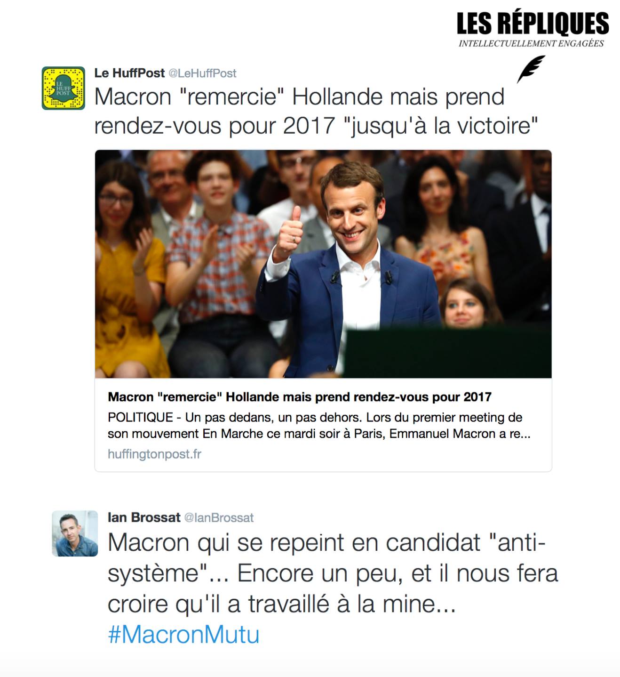This screenshot has height=677, width=620.
Task: Click the bold article card headline
Action: point(300,397)
